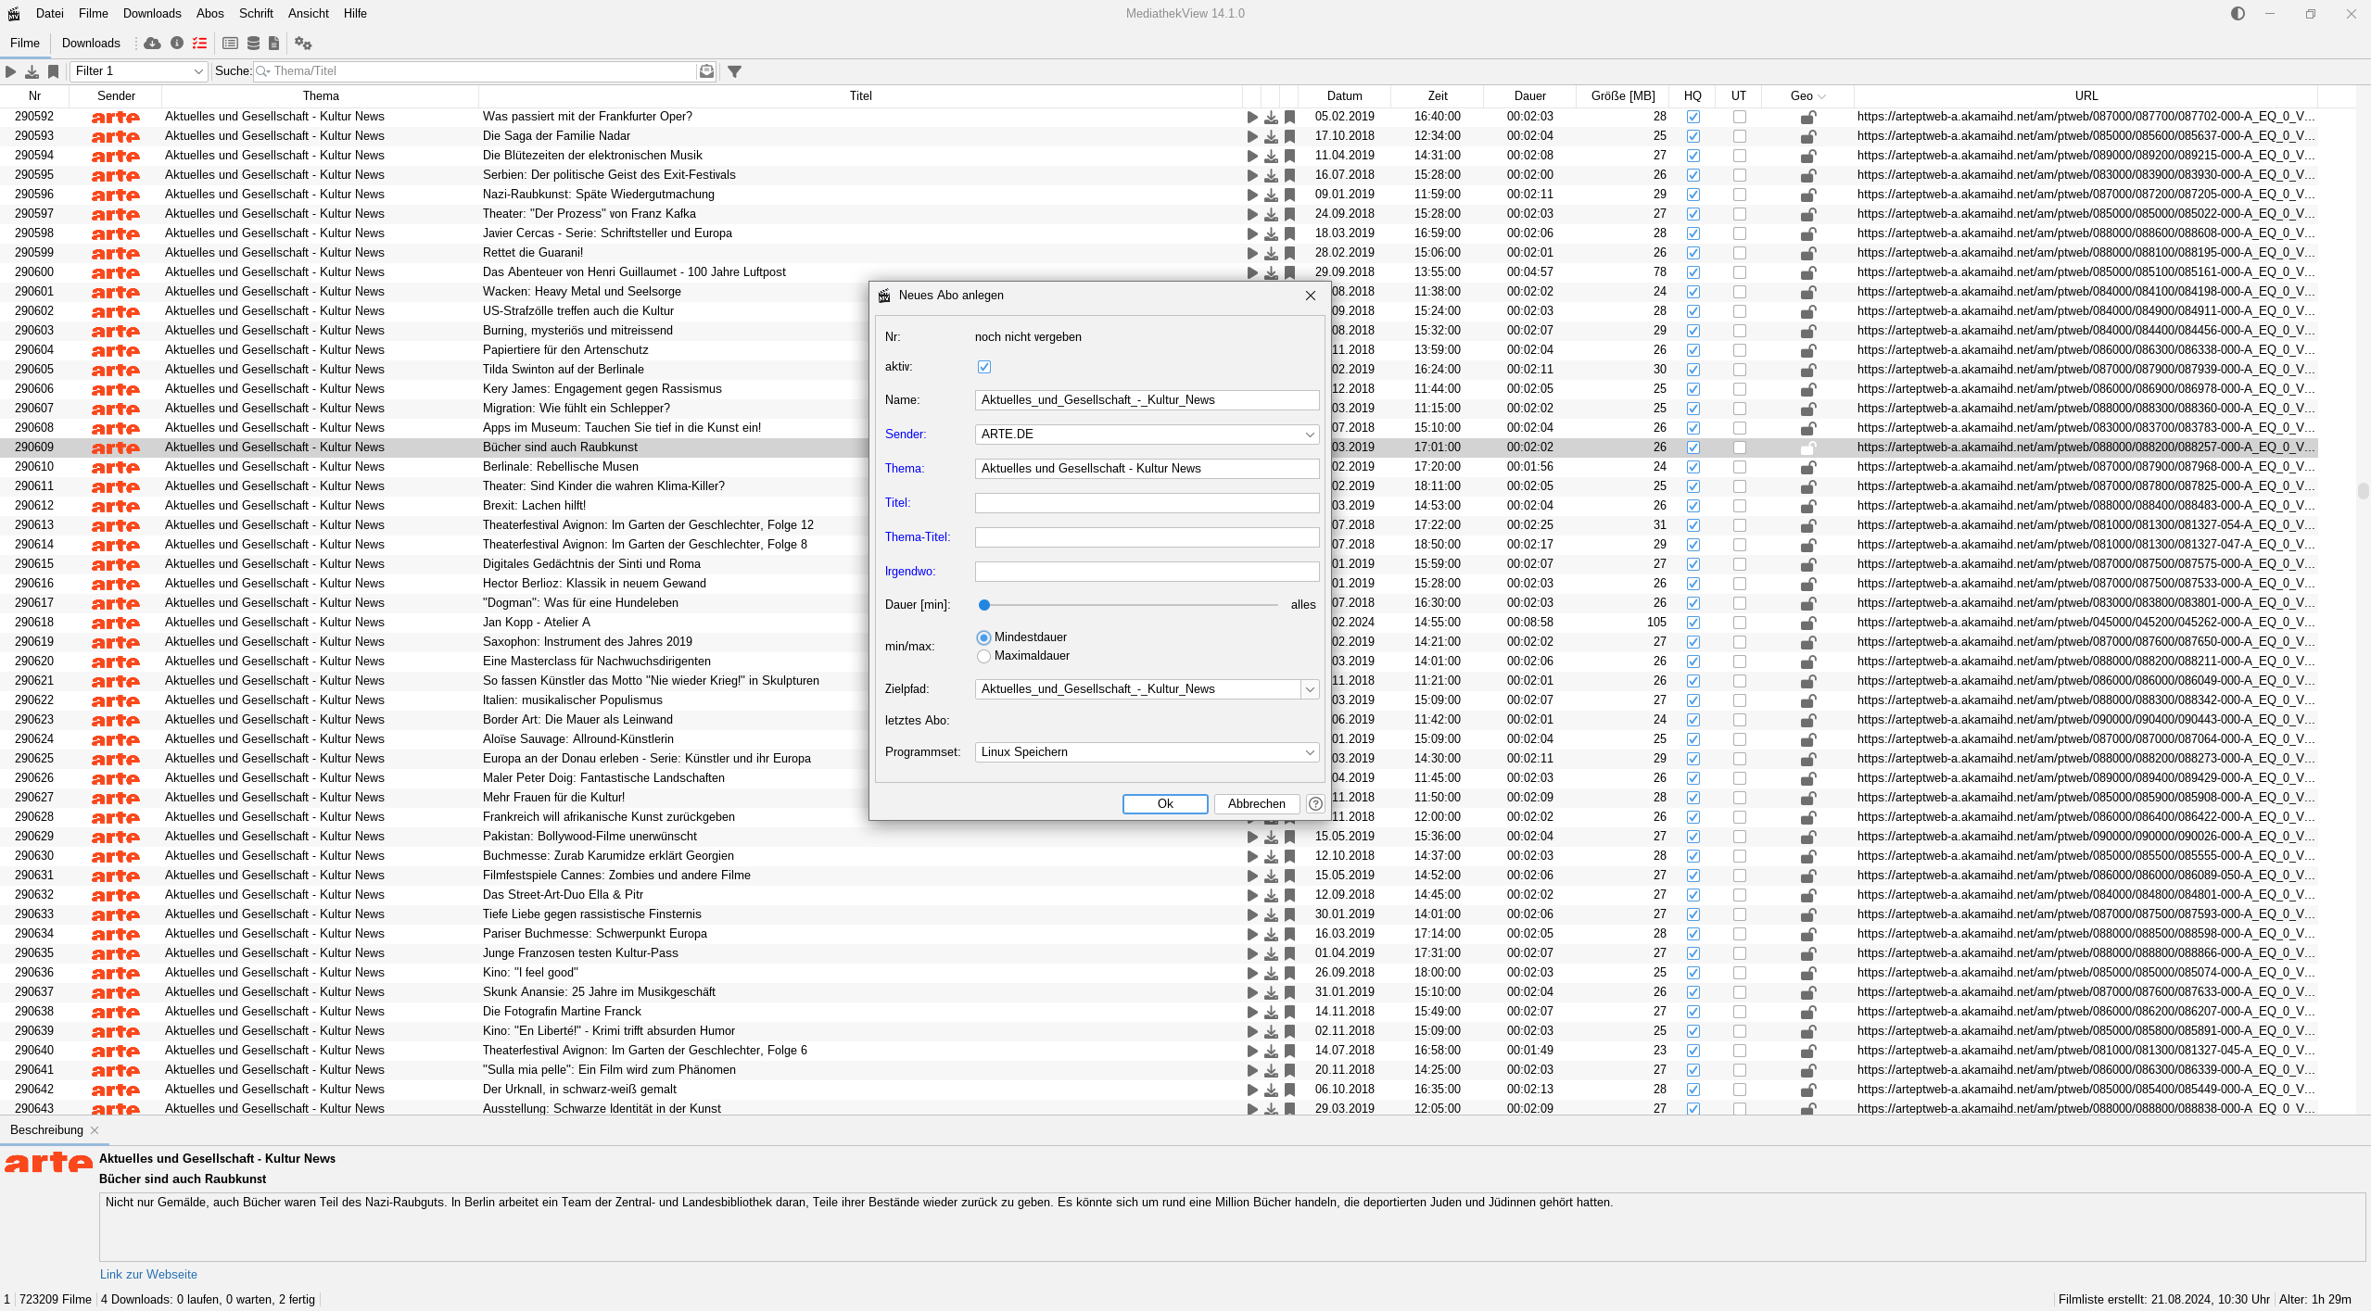Click the play film icon beside Filter 1
The width and height of the screenshot is (2371, 1311).
11,71
